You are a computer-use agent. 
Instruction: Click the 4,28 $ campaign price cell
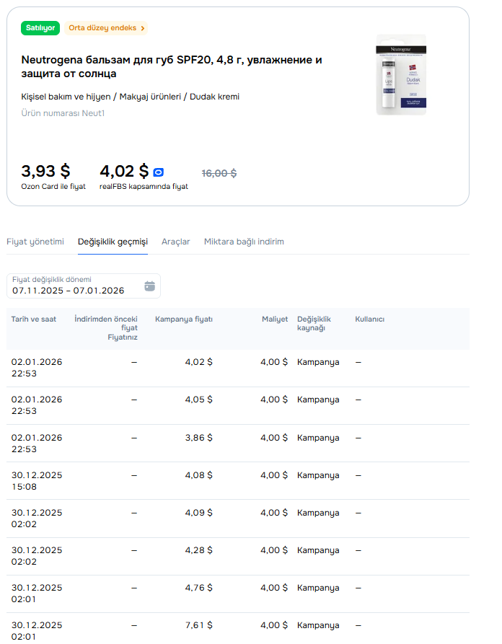click(x=198, y=550)
